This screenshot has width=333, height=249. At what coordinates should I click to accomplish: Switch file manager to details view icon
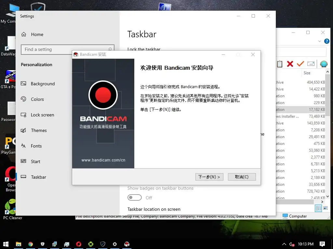click(319, 208)
